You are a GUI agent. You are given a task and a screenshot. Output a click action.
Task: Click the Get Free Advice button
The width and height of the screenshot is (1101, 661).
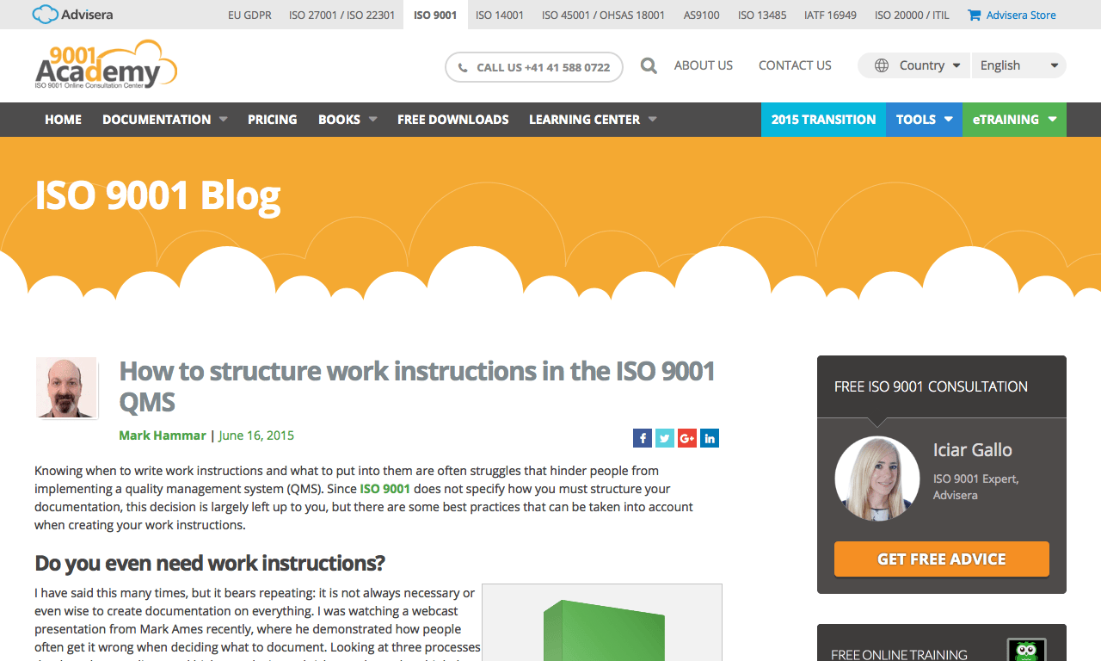(x=942, y=559)
